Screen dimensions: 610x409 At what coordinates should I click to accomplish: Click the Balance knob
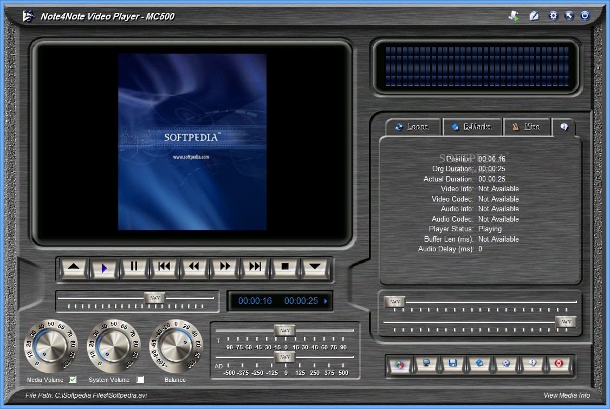176,346
